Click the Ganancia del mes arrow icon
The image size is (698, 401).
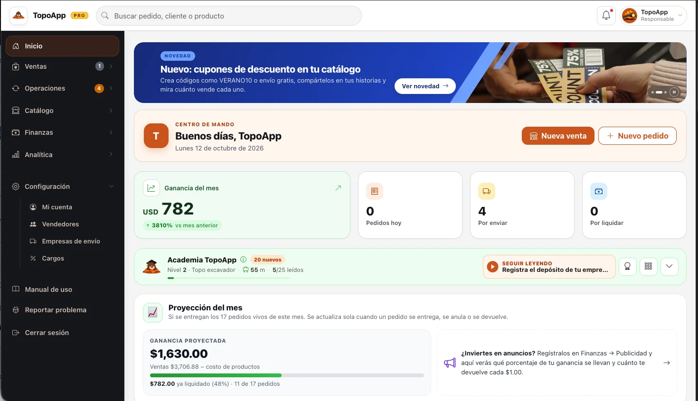click(x=338, y=188)
